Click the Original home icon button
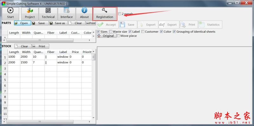 pyautogui.click(x=107, y=36)
